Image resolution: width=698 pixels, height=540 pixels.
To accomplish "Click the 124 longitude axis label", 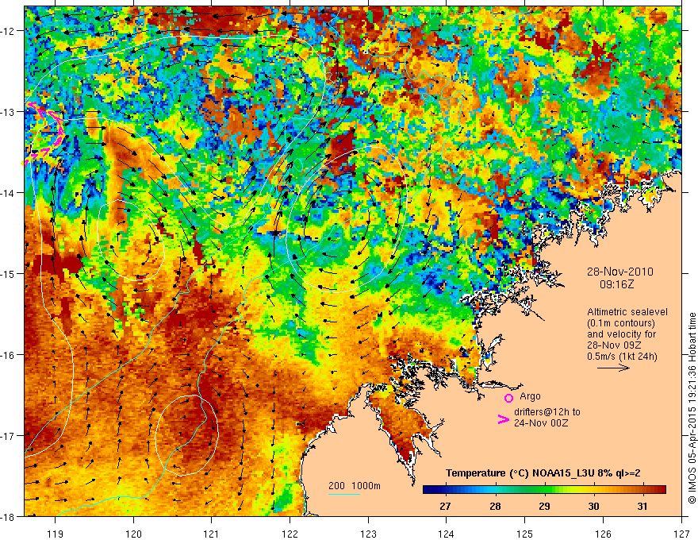I will pos(447,534).
